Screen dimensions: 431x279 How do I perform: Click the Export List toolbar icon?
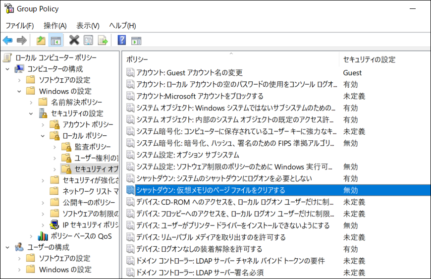tap(103, 41)
